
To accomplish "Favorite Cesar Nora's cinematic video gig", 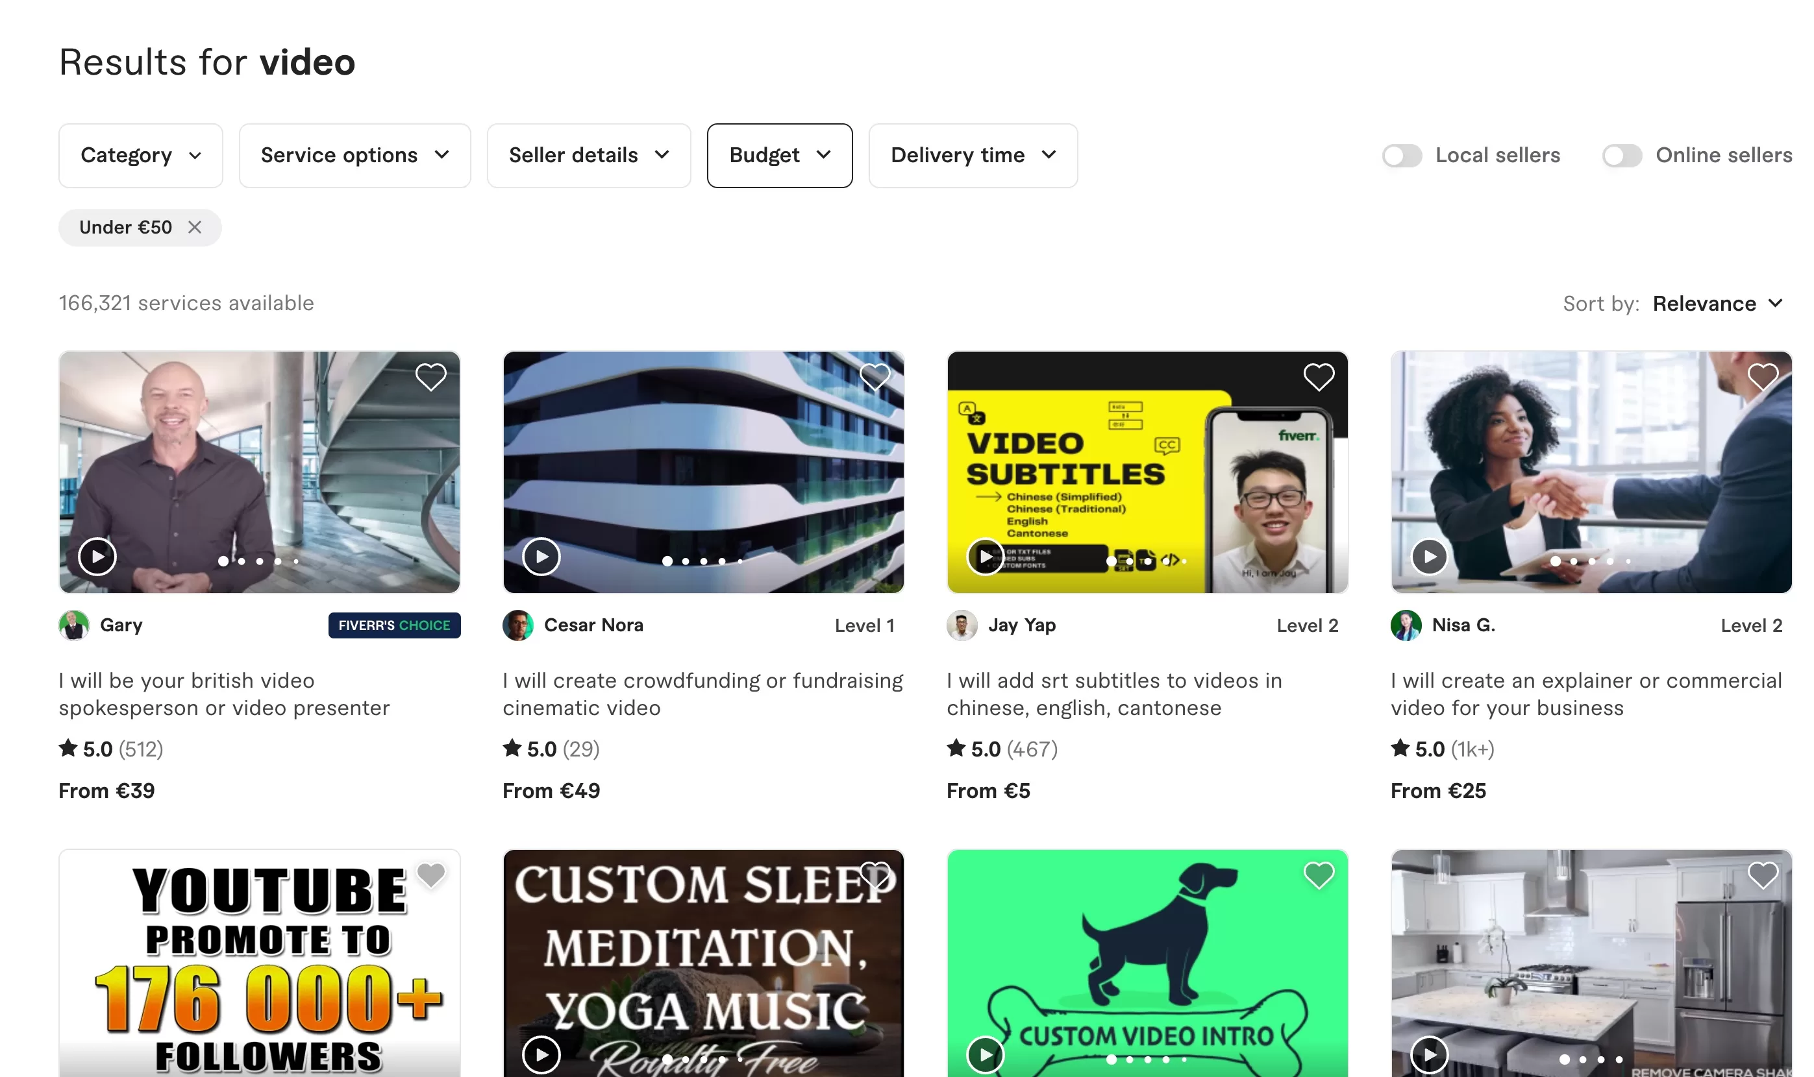I will coord(875,378).
